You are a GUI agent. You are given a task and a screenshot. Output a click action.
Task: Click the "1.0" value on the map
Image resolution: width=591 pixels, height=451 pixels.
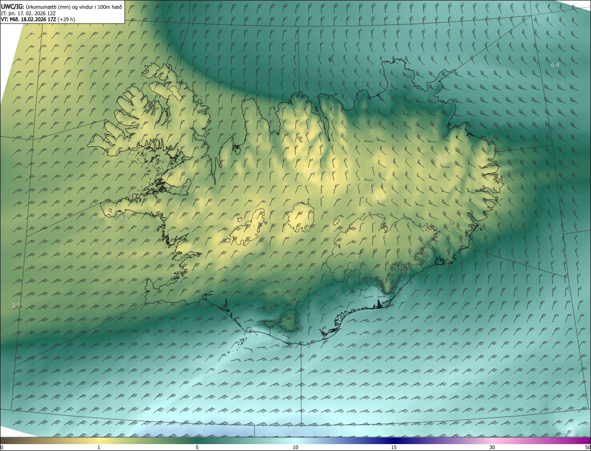pyautogui.click(x=309, y=172)
